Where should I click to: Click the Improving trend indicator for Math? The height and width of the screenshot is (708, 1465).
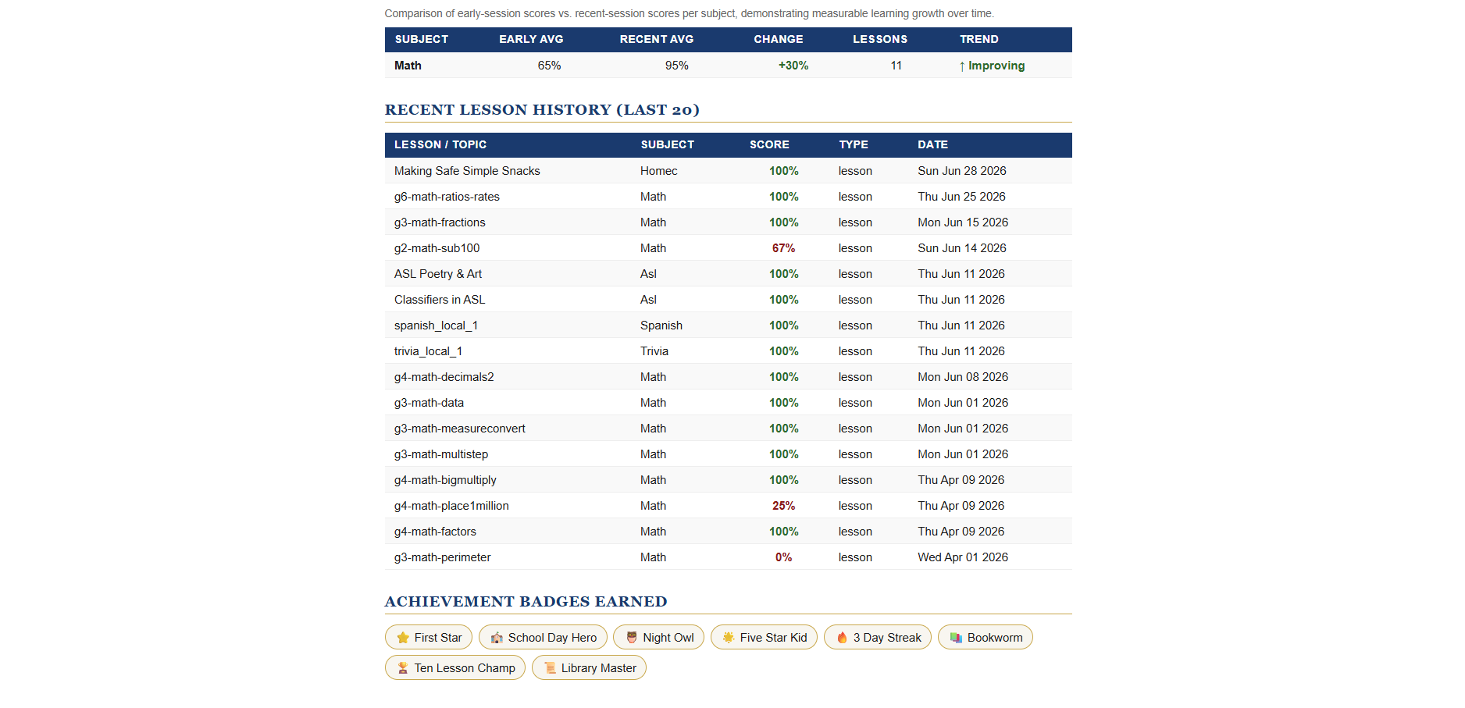992,66
